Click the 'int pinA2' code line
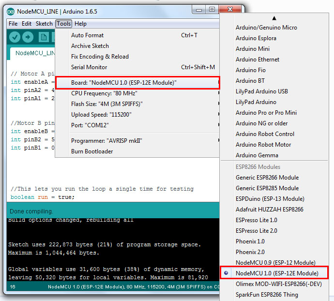Screen dimensions: 334x301 coord(32,90)
